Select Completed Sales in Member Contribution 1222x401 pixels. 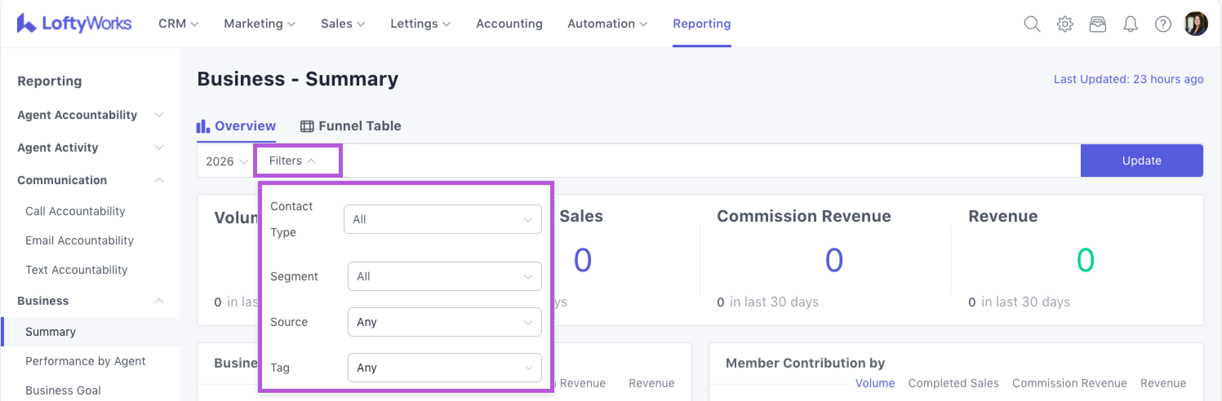pos(953,383)
